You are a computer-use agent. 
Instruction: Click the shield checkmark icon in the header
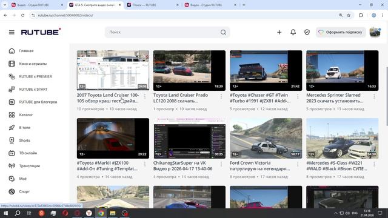pos(307,32)
